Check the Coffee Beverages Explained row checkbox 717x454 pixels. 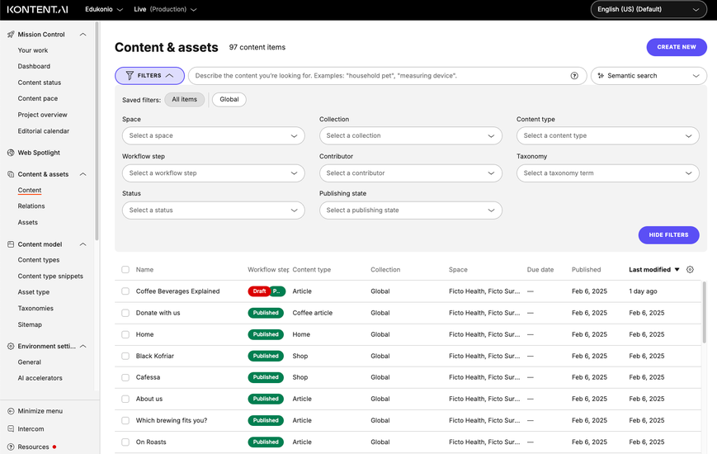(125, 291)
